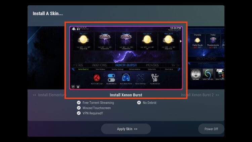Click the molecule-shaped icon in the preview
This screenshot has width=252, height=142.
155,78
